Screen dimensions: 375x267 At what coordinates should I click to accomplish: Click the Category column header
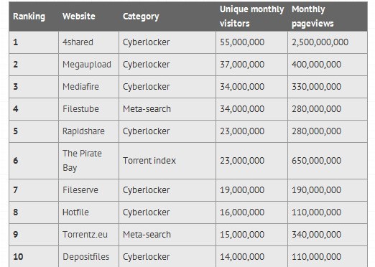click(141, 17)
